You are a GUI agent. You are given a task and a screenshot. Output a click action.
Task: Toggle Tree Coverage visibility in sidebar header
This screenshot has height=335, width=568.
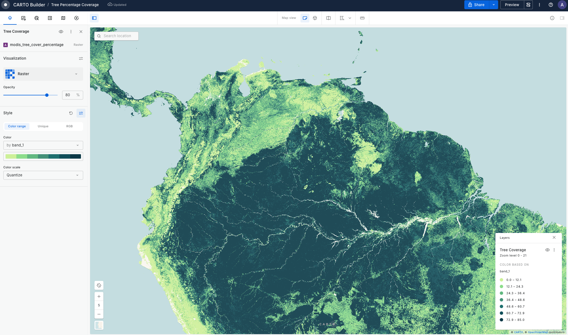click(61, 32)
